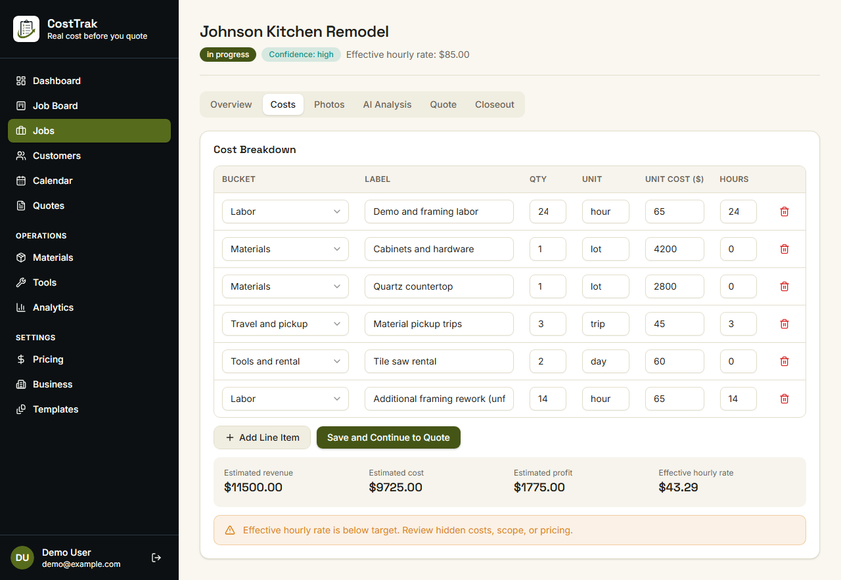Click the CostTrak logo icon

click(26, 29)
